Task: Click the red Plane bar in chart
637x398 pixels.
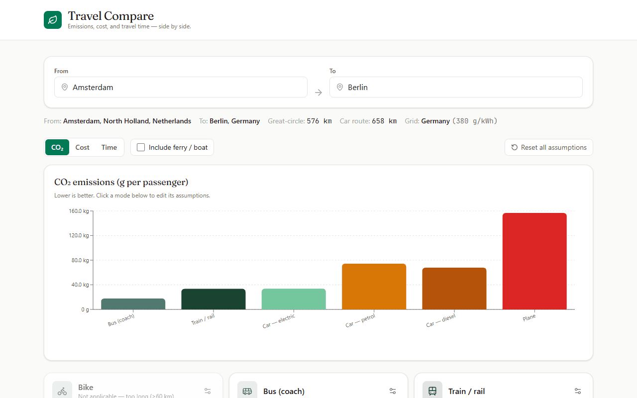Action: [x=534, y=261]
